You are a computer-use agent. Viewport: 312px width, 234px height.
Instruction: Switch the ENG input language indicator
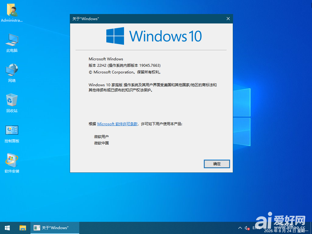pyautogui.click(x=257, y=228)
